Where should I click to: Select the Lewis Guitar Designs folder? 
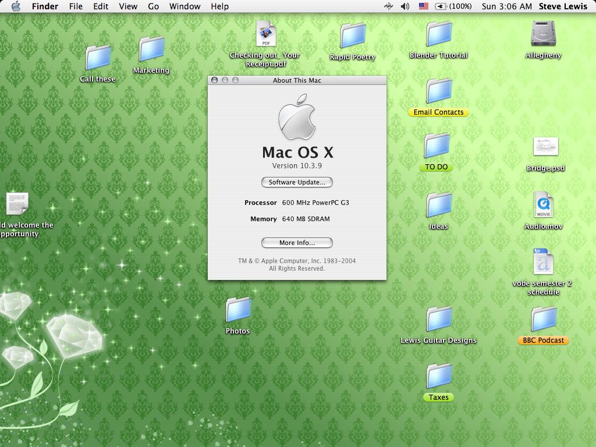[x=439, y=319]
